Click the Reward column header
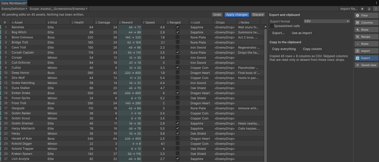Viewport: 379px width, 162px height. (x=130, y=22)
